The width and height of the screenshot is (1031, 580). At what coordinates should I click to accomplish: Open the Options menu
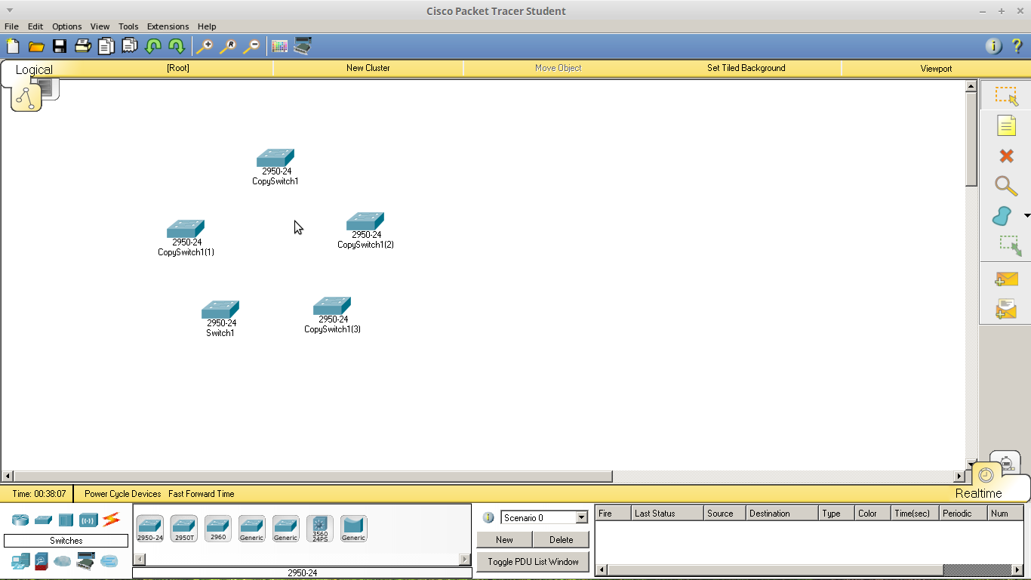(66, 26)
